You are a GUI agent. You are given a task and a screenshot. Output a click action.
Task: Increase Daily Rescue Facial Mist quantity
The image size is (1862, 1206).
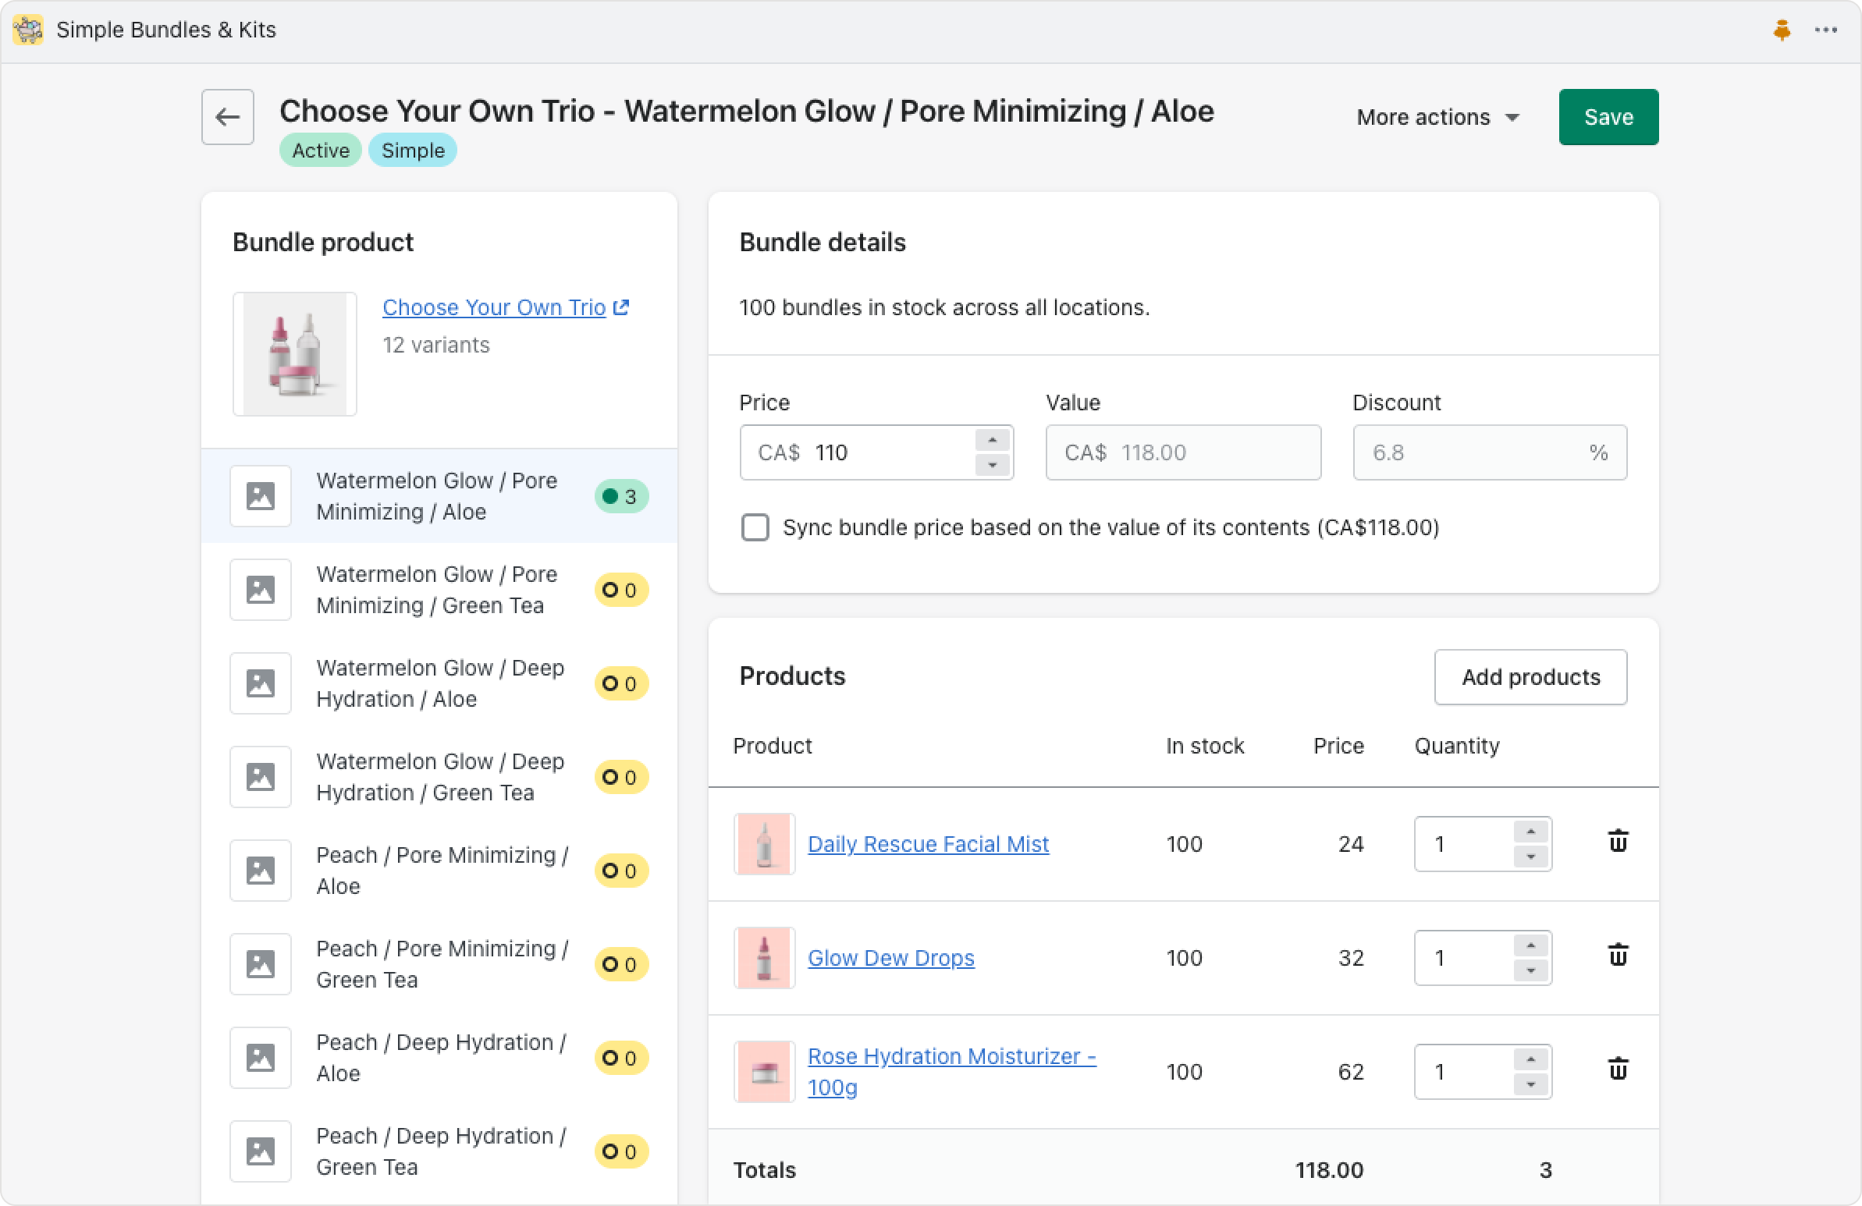click(1530, 832)
